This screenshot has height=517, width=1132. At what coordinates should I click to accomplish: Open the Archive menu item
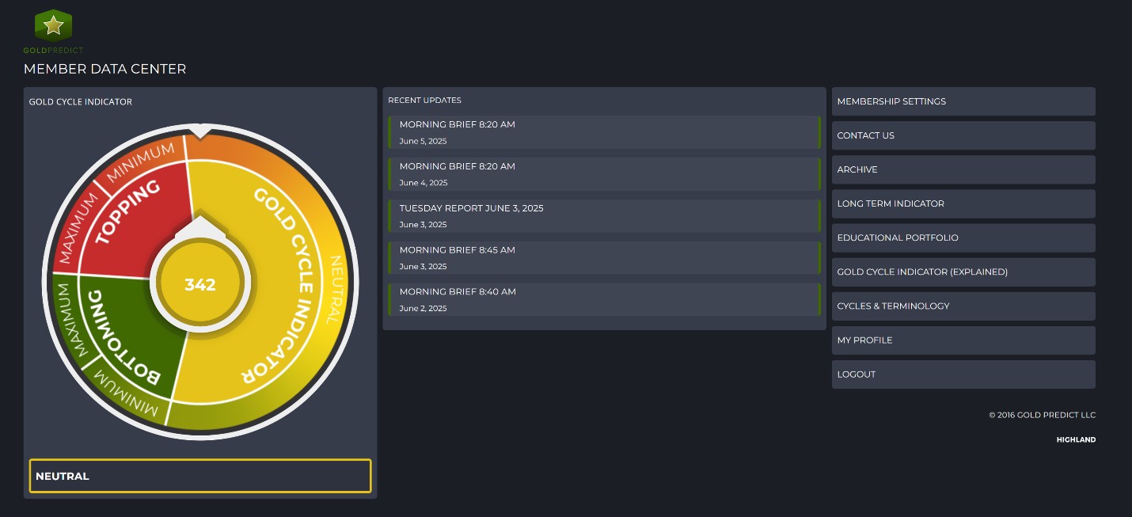click(963, 169)
